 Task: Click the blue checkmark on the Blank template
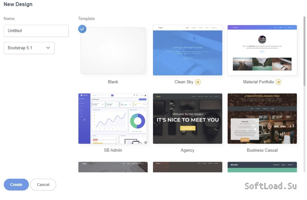point(82,29)
